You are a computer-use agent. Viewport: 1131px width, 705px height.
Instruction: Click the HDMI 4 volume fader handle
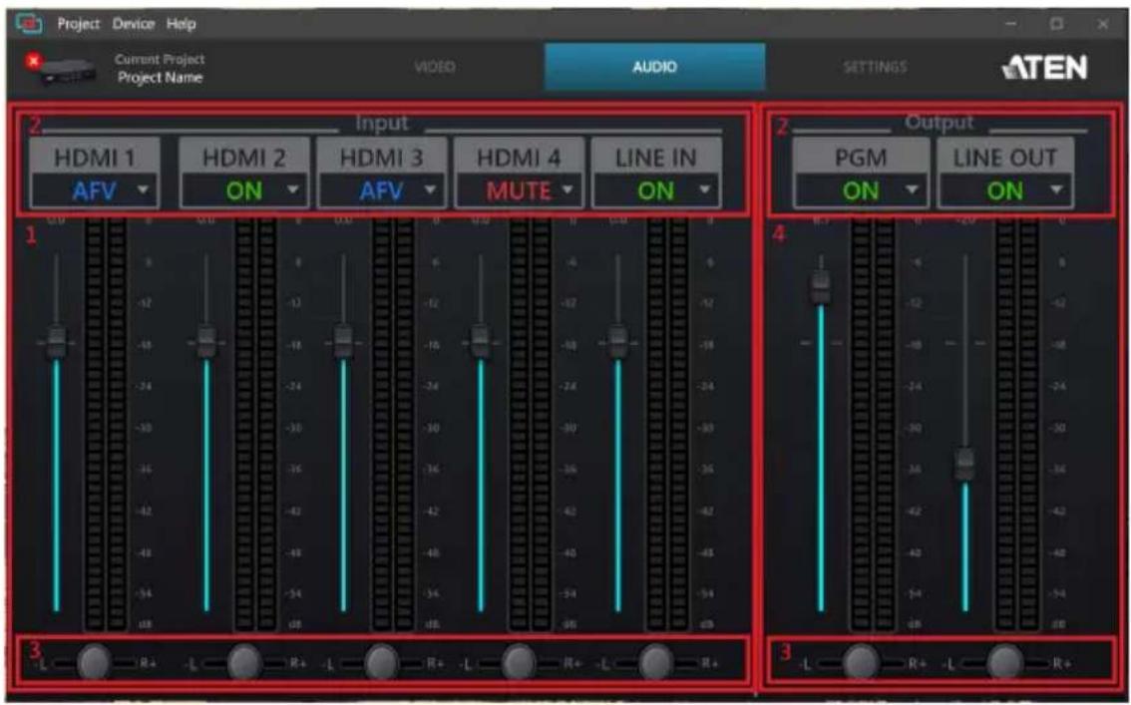point(481,342)
